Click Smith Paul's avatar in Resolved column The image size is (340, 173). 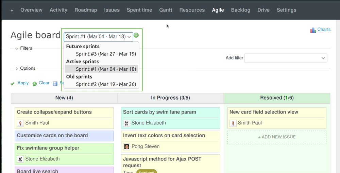[233, 123]
